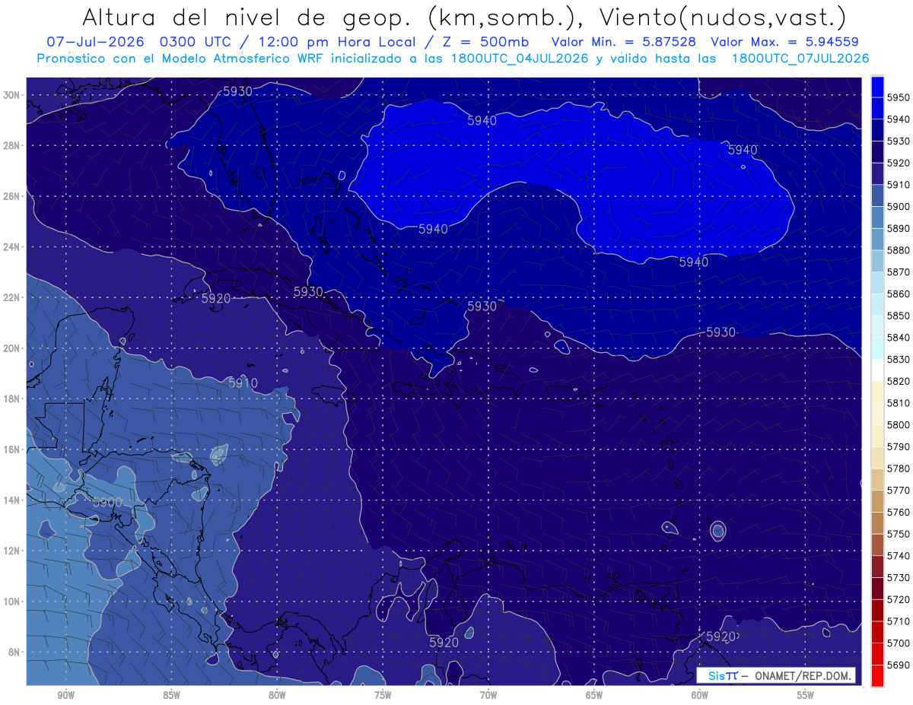Click the brightest blue band above 5950 in legend
The width and height of the screenshot is (913, 705).
[877, 87]
